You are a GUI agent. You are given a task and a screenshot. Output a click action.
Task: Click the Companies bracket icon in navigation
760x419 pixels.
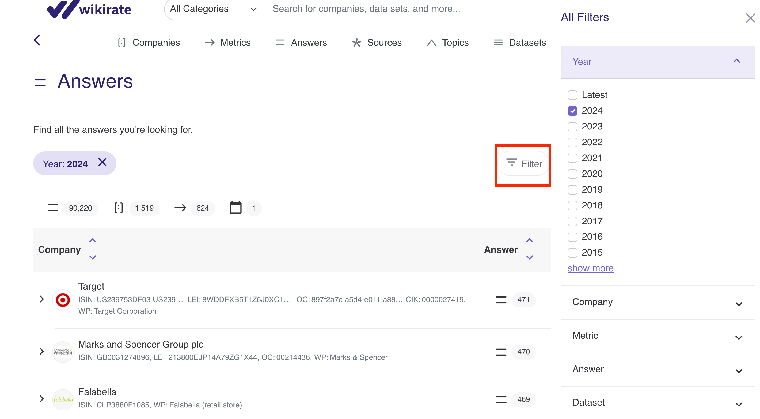(x=121, y=43)
